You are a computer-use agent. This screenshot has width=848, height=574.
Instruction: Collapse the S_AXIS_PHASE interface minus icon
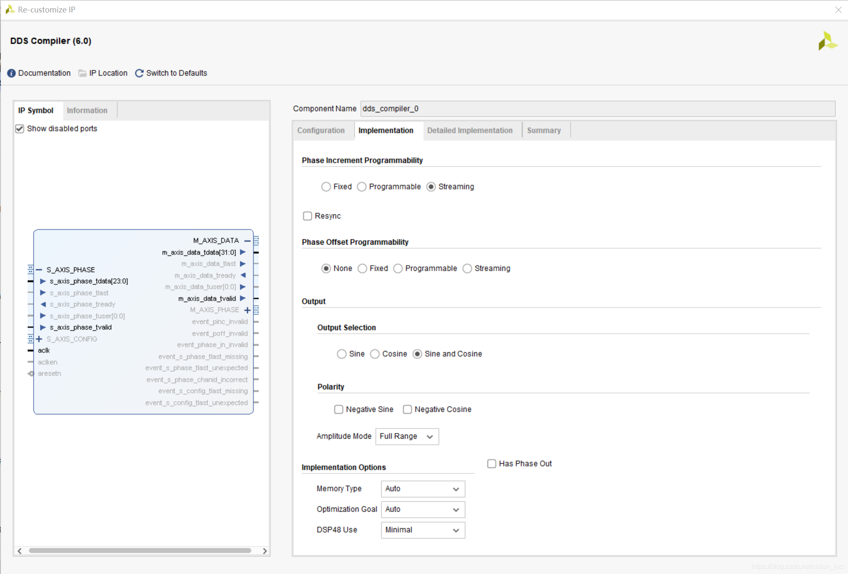click(x=39, y=270)
